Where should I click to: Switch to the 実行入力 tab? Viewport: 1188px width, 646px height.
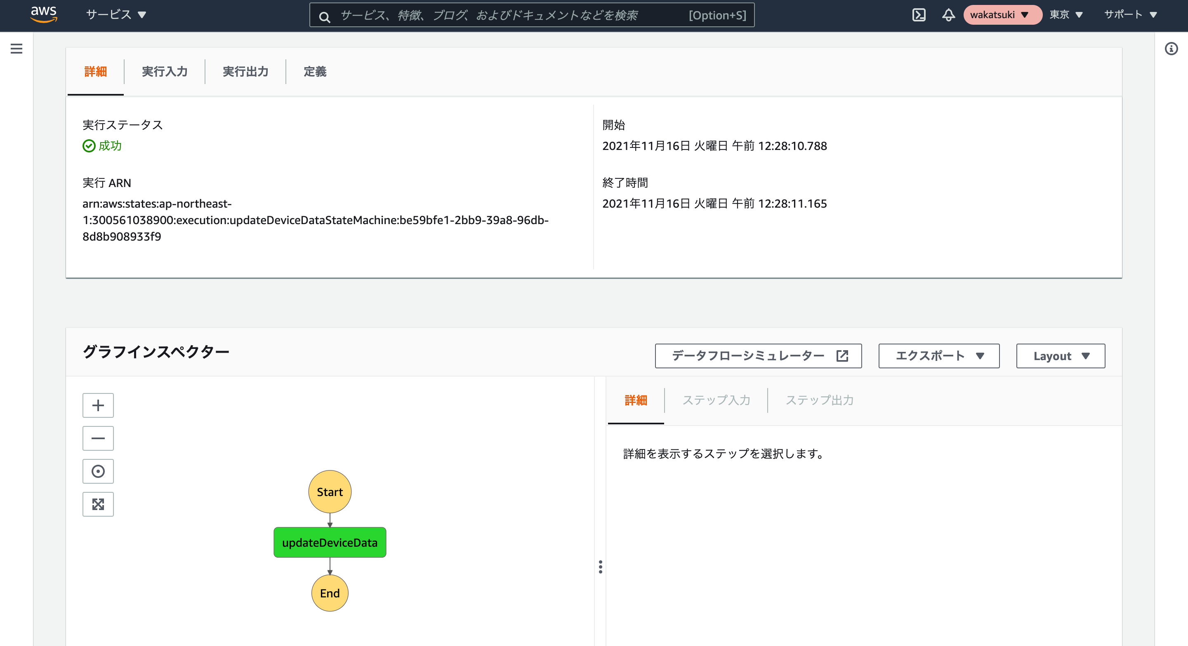(x=165, y=71)
